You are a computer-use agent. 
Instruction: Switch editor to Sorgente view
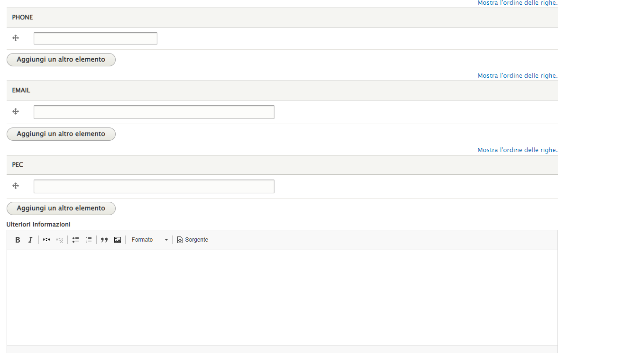coord(192,240)
